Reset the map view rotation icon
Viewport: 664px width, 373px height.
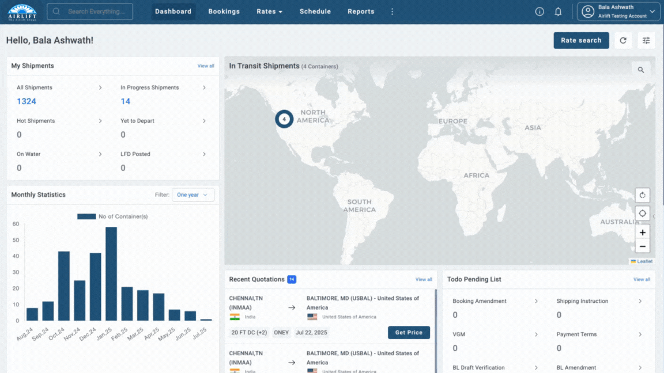pos(642,195)
